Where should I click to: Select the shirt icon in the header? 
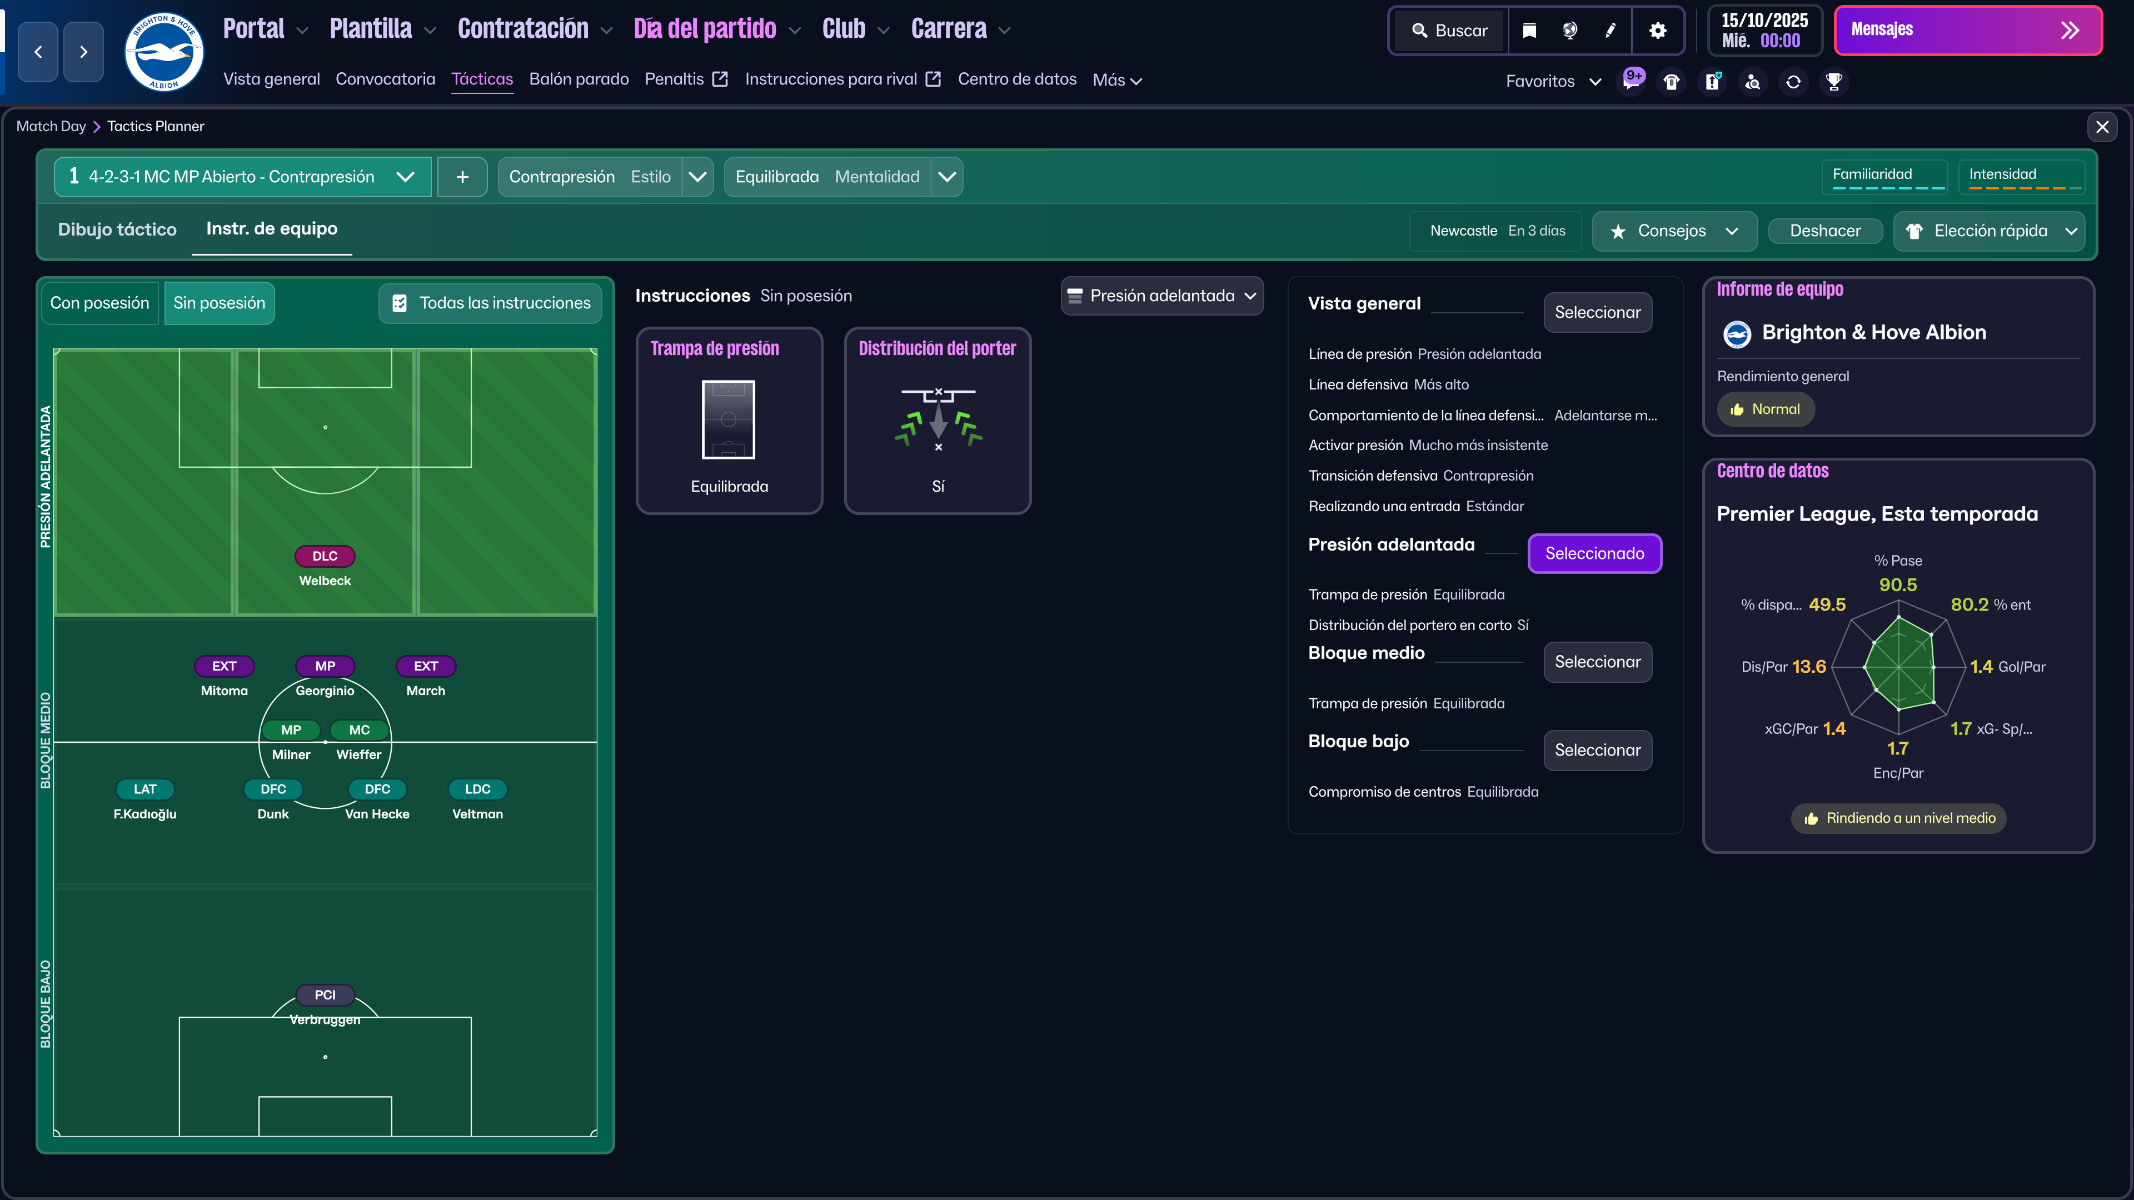click(1671, 81)
